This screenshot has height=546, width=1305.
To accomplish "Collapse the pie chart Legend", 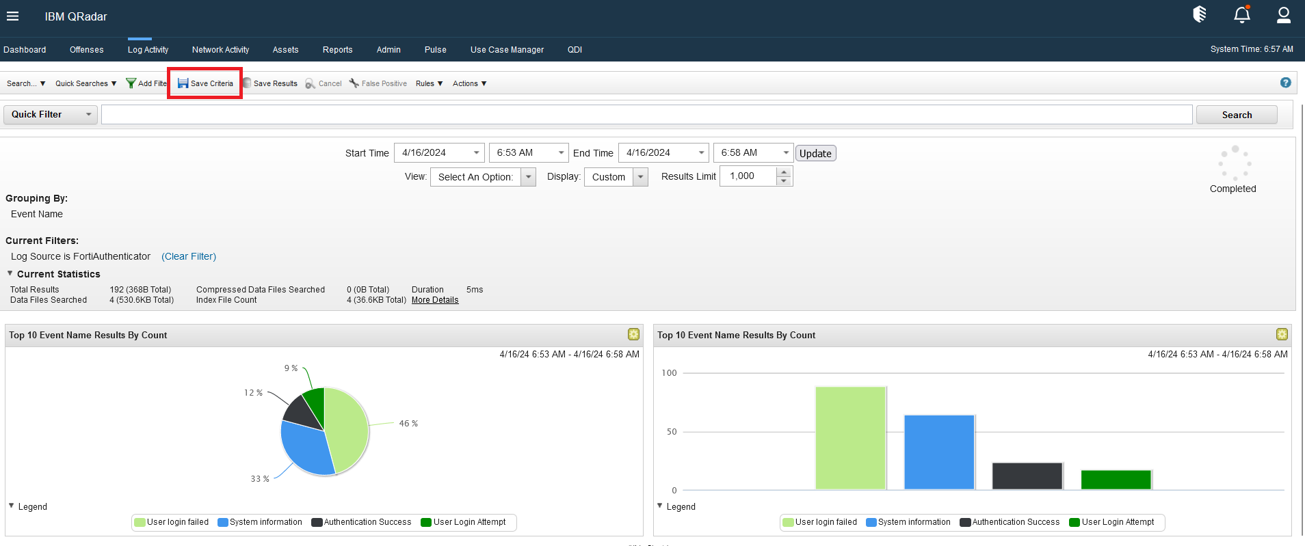I will tap(12, 506).
